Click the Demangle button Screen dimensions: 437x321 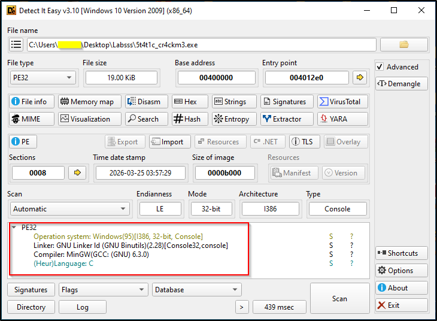coord(402,84)
